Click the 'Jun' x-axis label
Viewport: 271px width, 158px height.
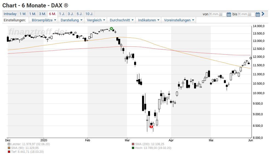[x=250, y=140]
